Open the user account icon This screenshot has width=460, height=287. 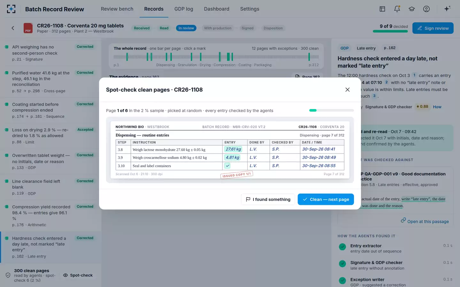[426, 9]
